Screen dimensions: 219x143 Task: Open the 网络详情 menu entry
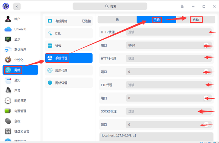click(x=69, y=83)
